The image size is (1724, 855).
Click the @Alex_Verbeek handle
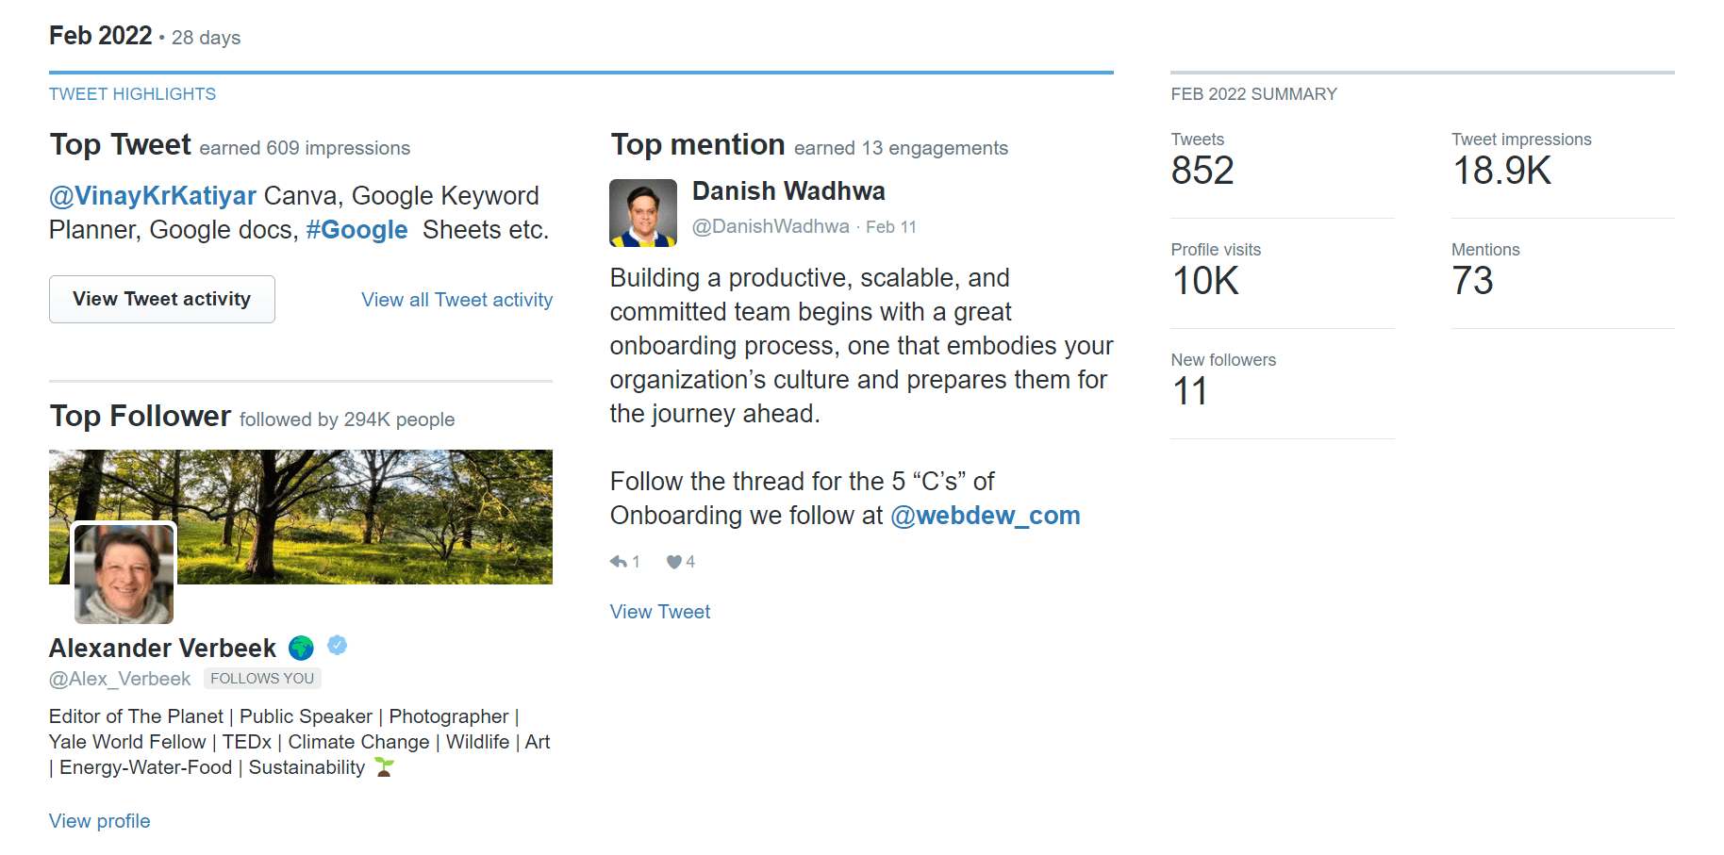pos(120,679)
